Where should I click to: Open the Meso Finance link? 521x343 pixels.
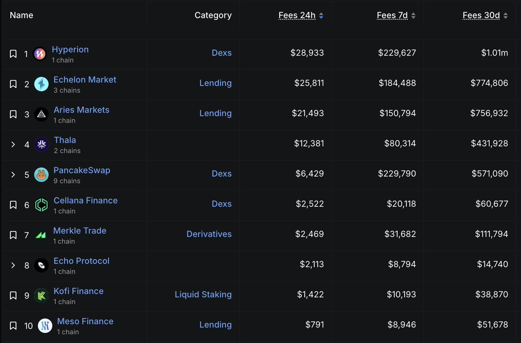pos(86,321)
